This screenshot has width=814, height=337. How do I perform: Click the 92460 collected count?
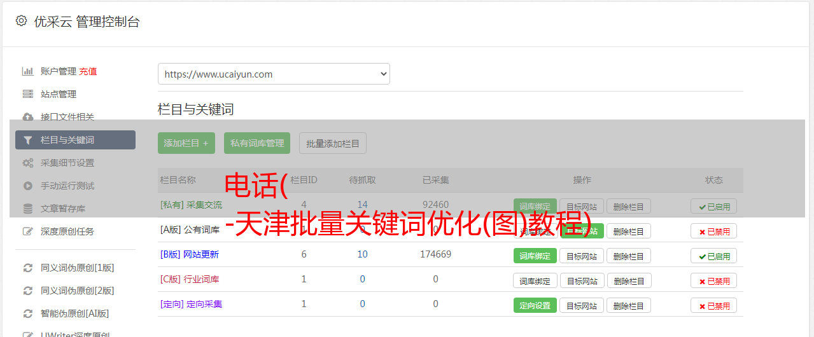(435, 205)
